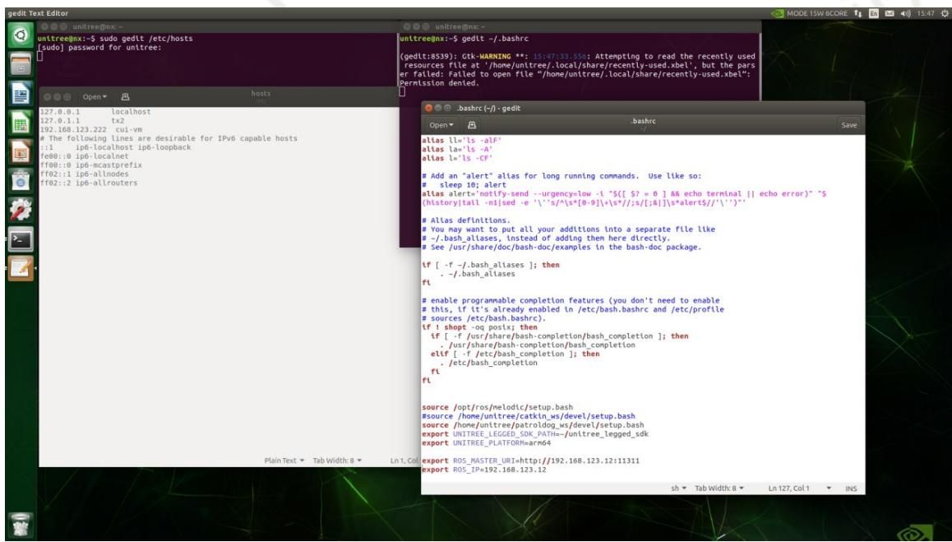Click the '127.0.1.1 tx2' line in hosts

(x=82, y=121)
